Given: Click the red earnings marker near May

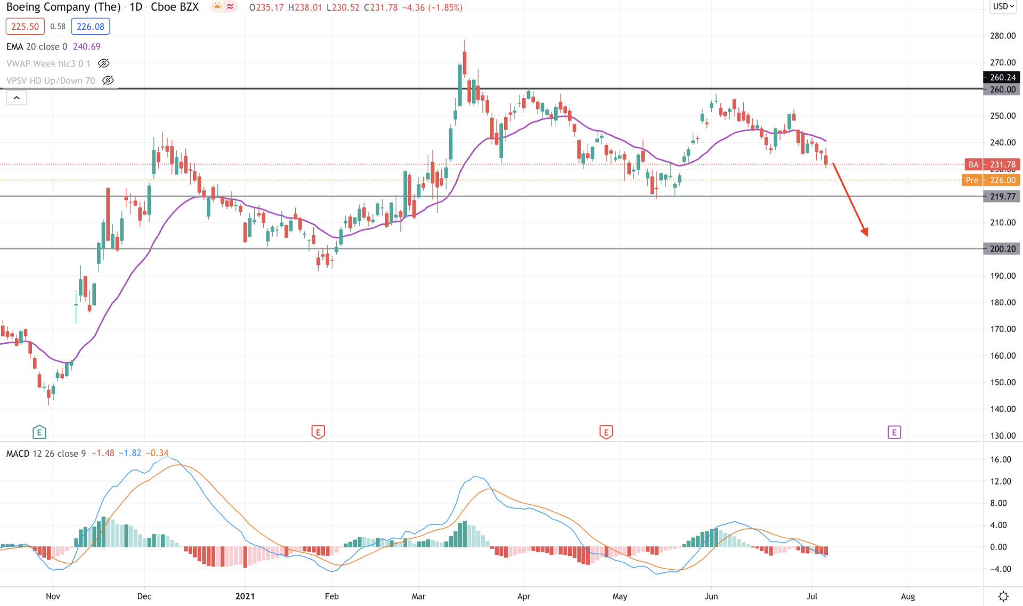Looking at the screenshot, I should (606, 432).
